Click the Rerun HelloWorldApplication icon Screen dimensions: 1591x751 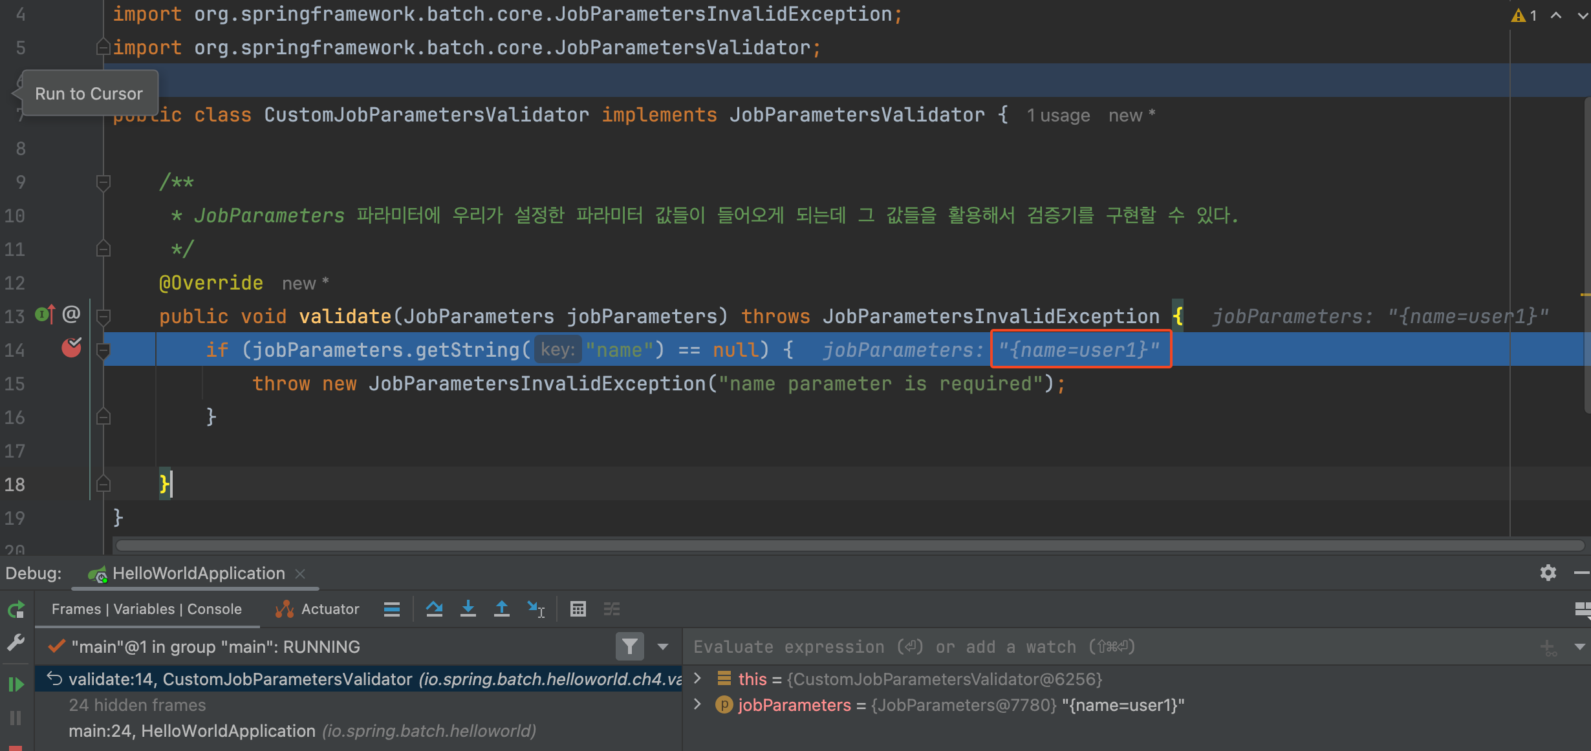click(16, 609)
